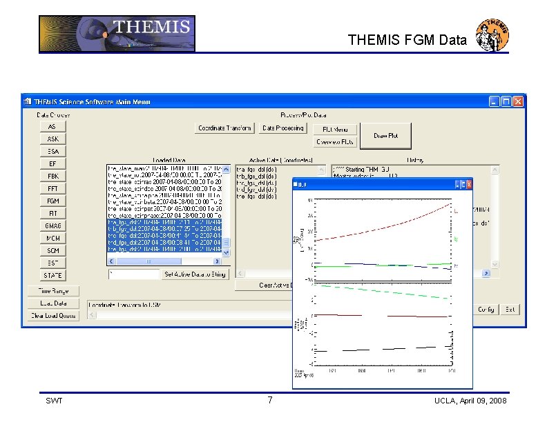Open the Config button
The width and height of the screenshot is (547, 422).
[486, 309]
